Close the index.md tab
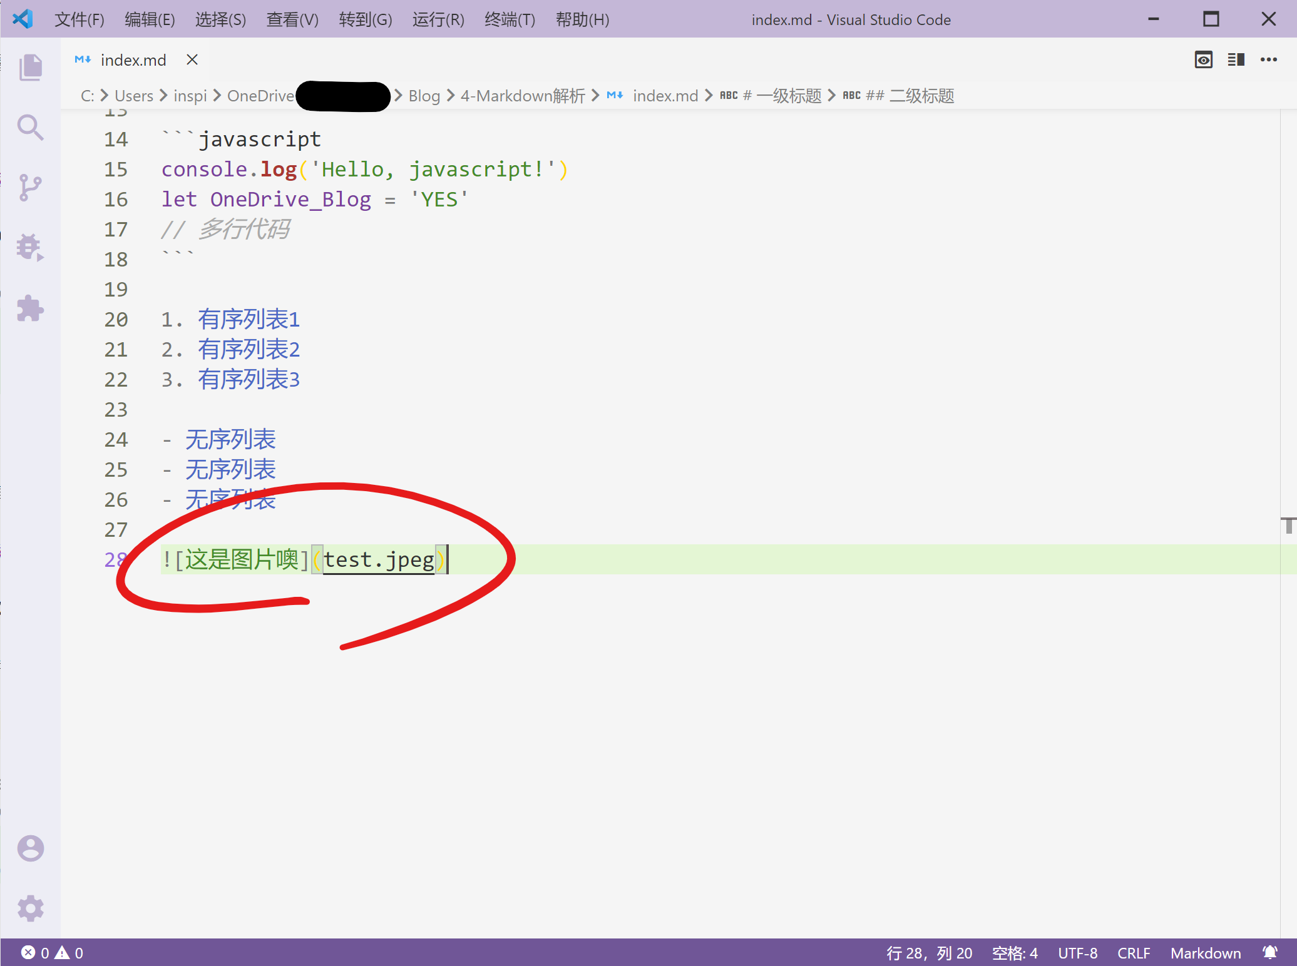This screenshot has width=1297, height=966. pos(192,60)
